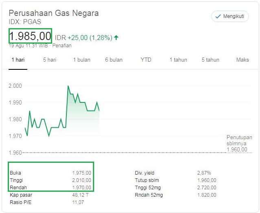Switch to the 5 hari tab

point(50,60)
